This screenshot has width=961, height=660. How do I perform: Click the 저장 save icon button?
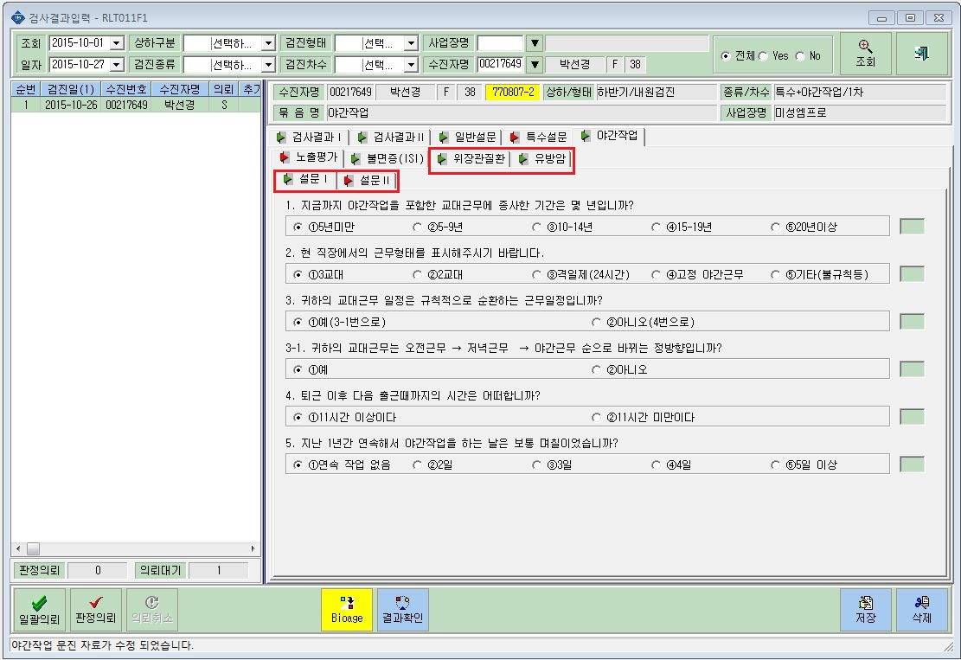coord(865,610)
